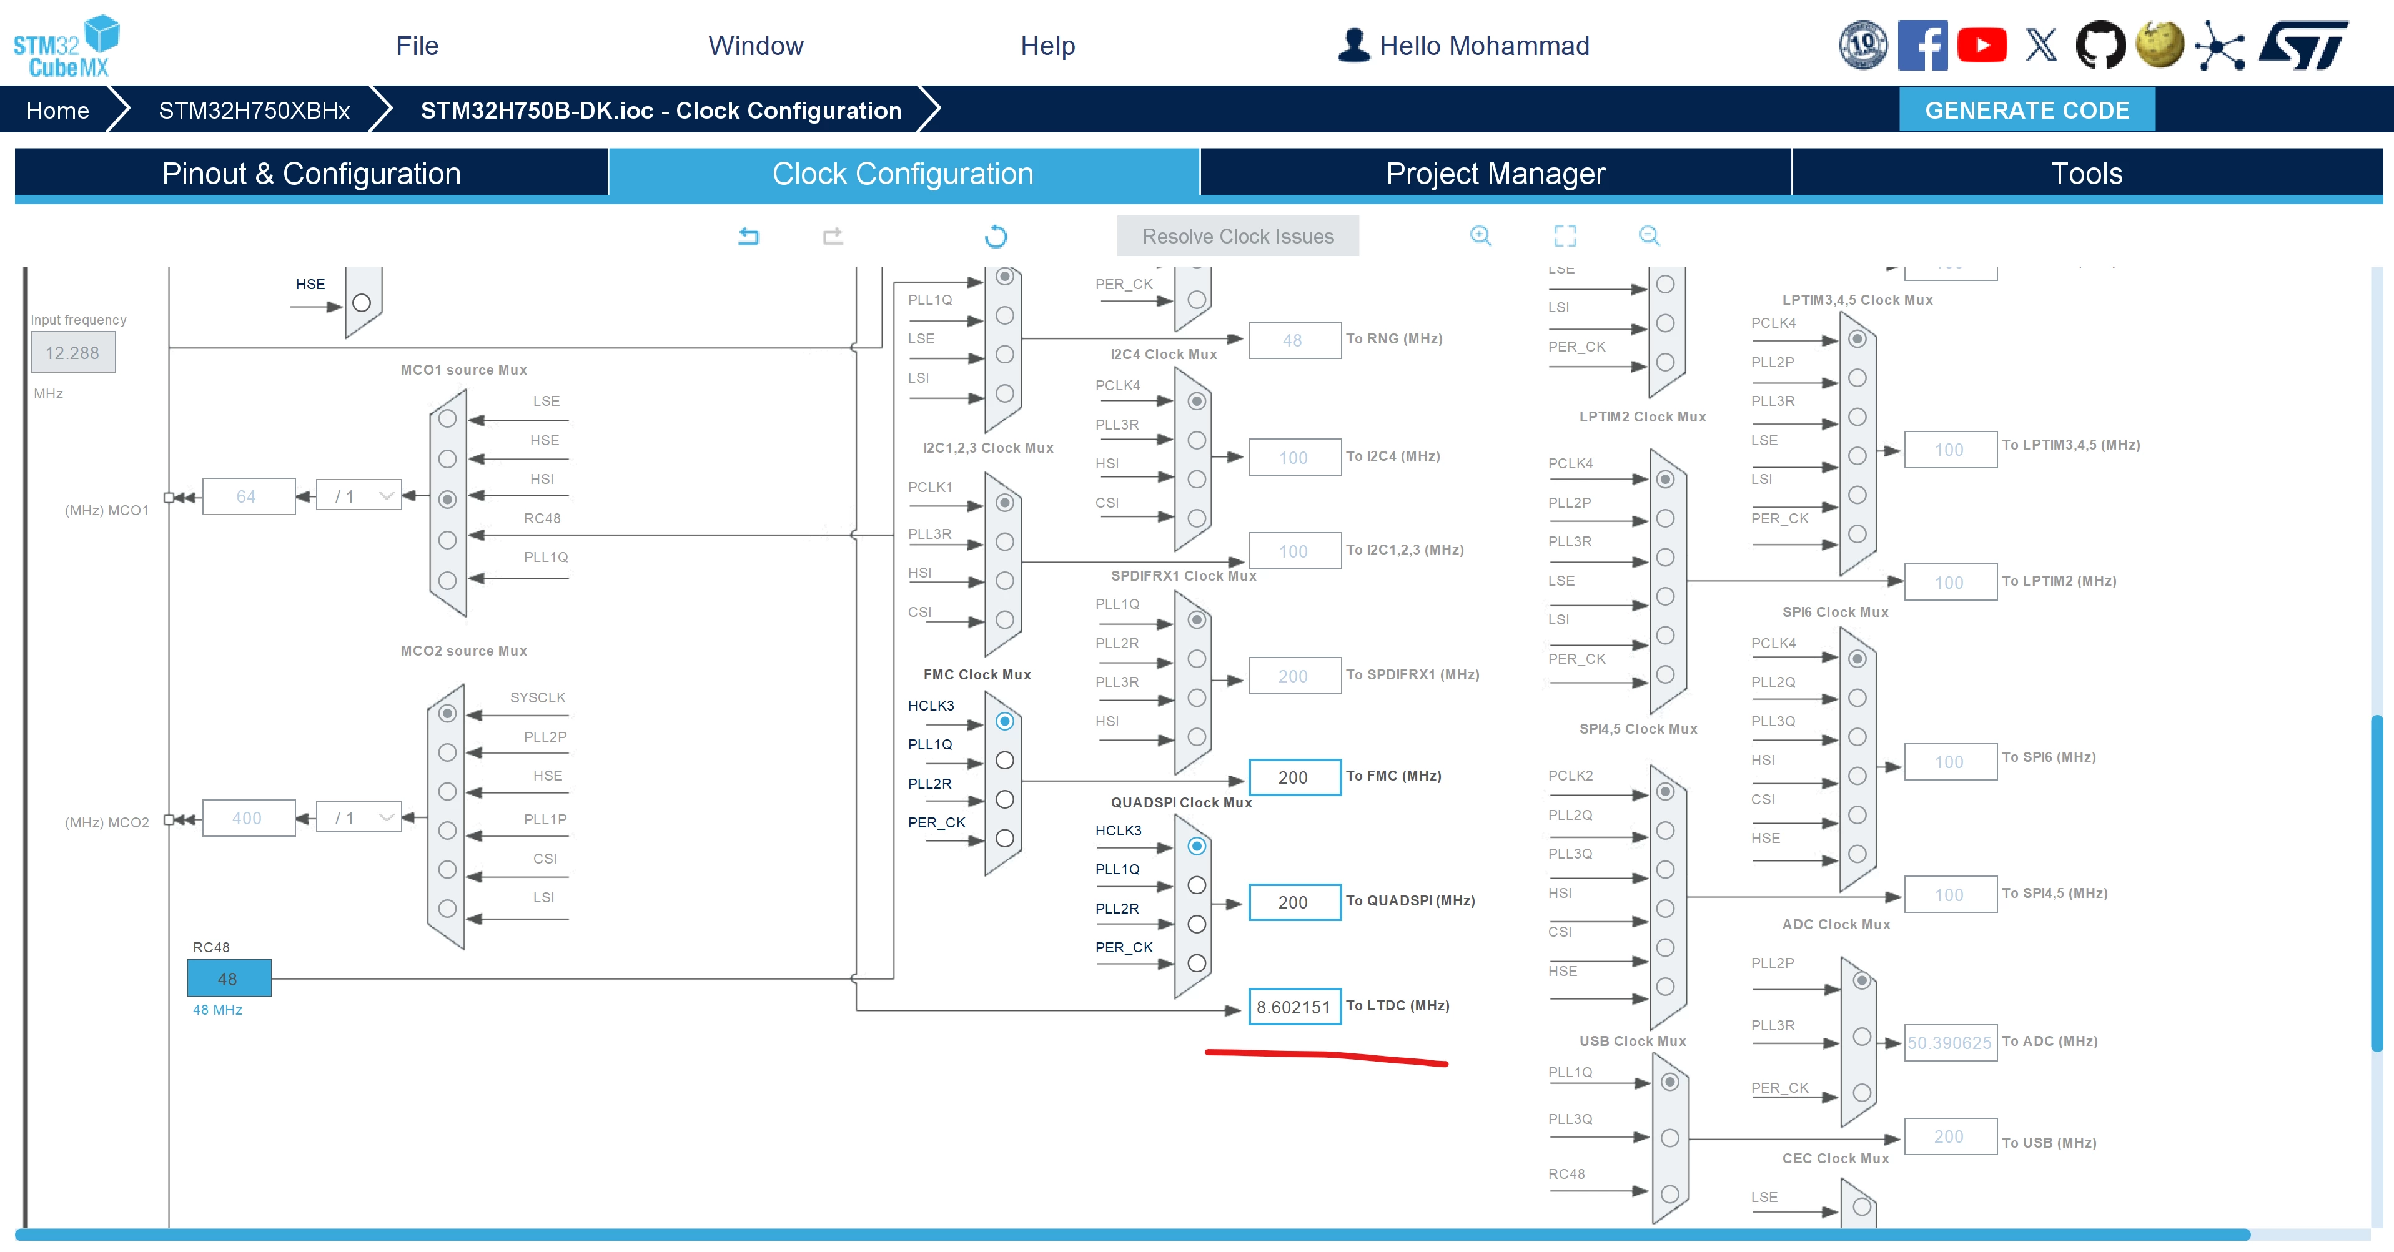This screenshot has height=1252, width=2394.
Task: Click STM32H750B-DK.ioc Clock Configuration breadcrumb
Action: pyautogui.click(x=661, y=110)
